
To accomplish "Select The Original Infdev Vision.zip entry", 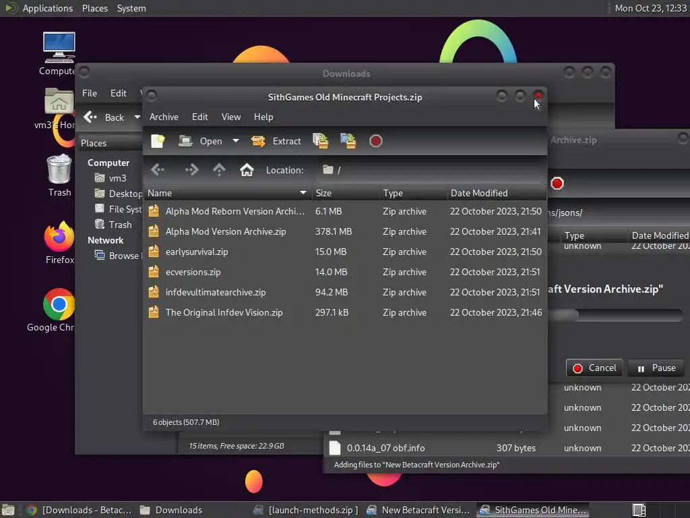I will (345, 312).
